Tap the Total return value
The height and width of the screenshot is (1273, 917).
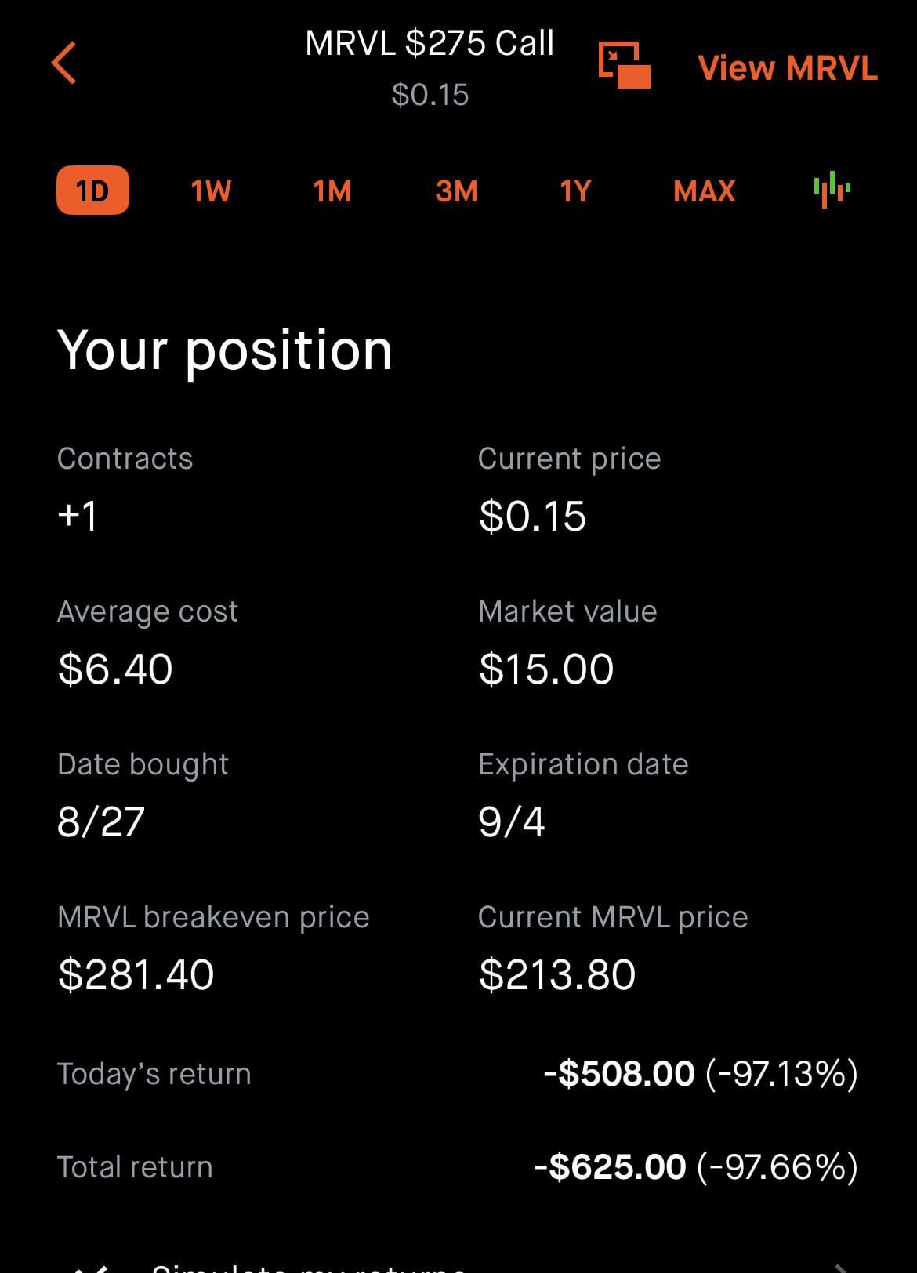pyautogui.click(x=696, y=1166)
